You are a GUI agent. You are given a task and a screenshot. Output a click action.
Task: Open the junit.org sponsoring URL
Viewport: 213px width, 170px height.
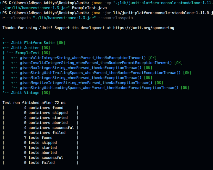click(144, 28)
